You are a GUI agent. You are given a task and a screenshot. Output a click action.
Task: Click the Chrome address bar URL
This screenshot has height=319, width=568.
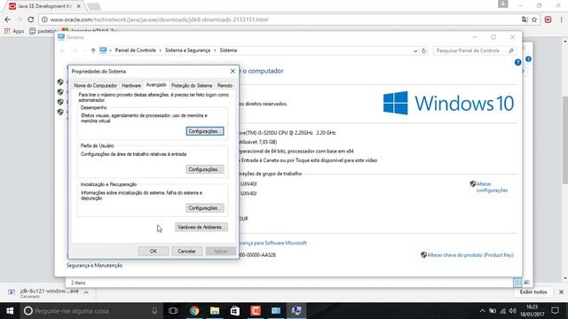(x=159, y=19)
